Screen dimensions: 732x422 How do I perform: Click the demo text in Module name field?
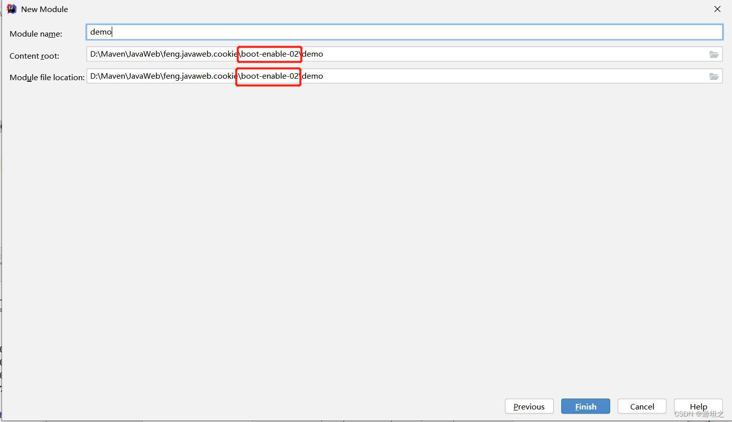point(100,32)
